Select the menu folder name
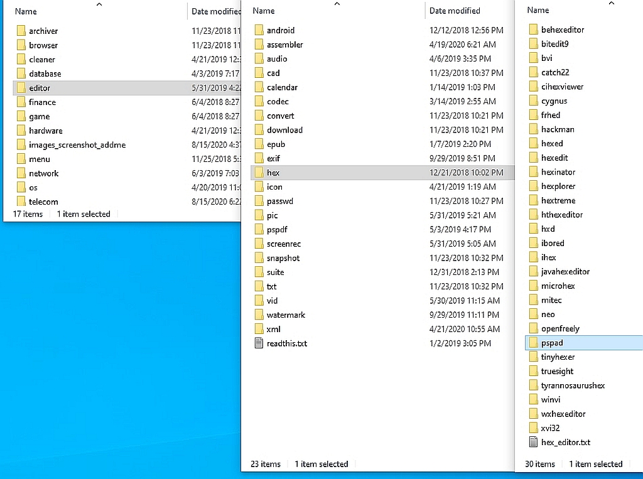Screen dimensions: 643x479 pos(40,159)
